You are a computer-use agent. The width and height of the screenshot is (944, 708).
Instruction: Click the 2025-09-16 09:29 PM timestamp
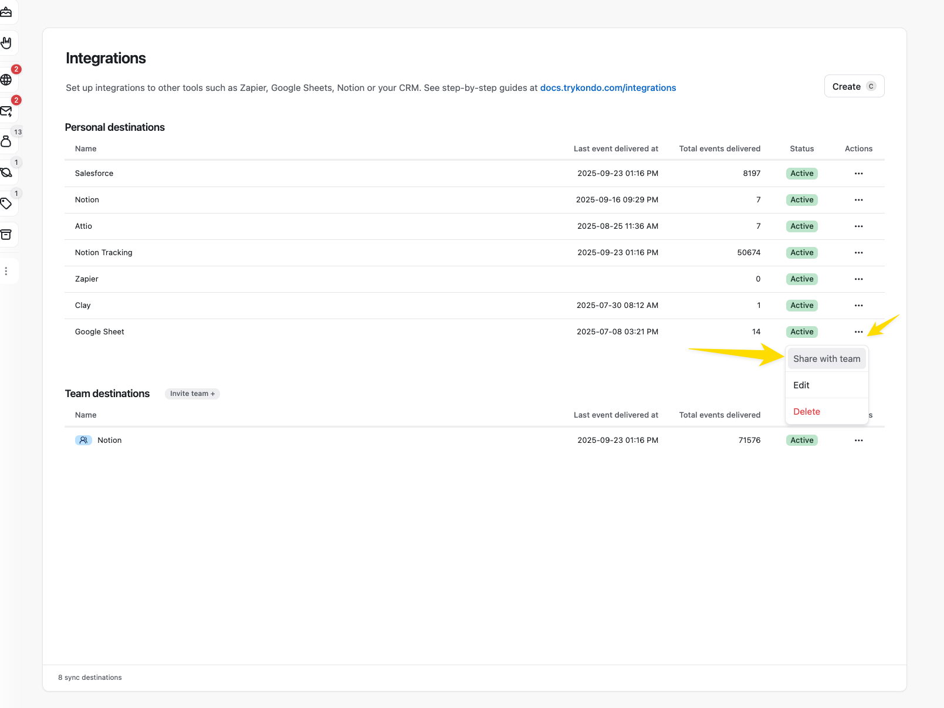[x=617, y=200]
